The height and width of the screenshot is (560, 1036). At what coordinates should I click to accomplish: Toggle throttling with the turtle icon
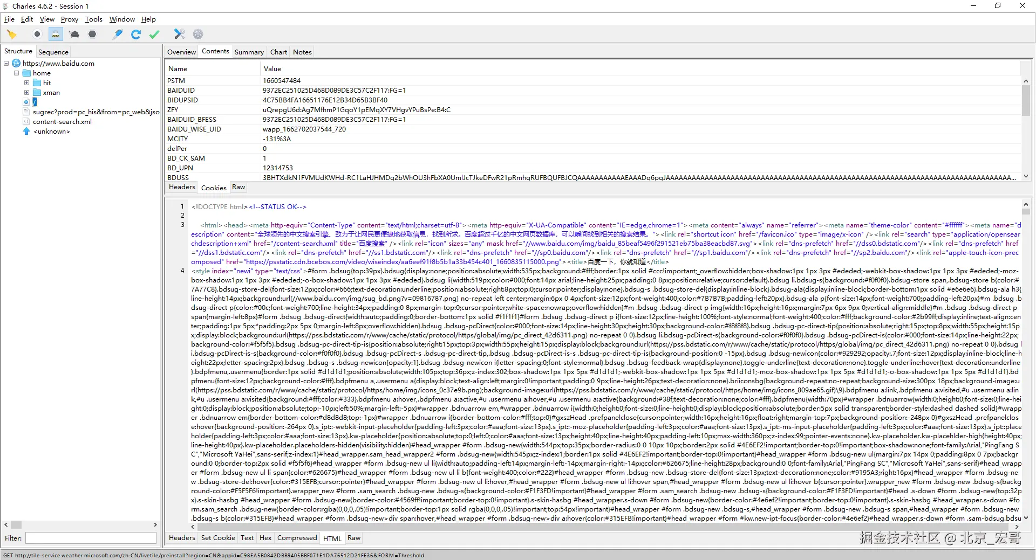(x=74, y=34)
